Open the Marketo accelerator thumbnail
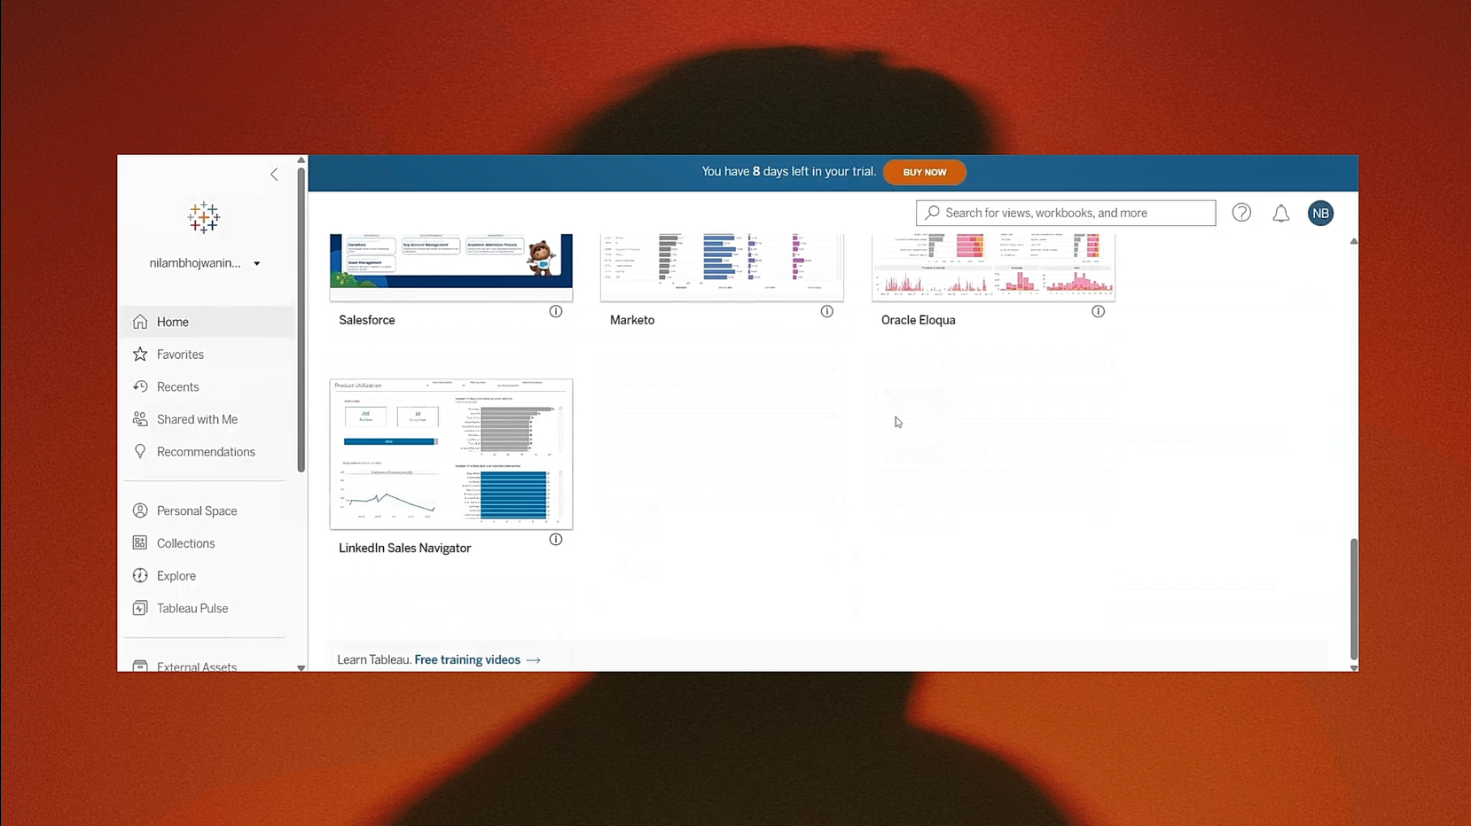Screen dimensions: 1471x826 click(722, 267)
